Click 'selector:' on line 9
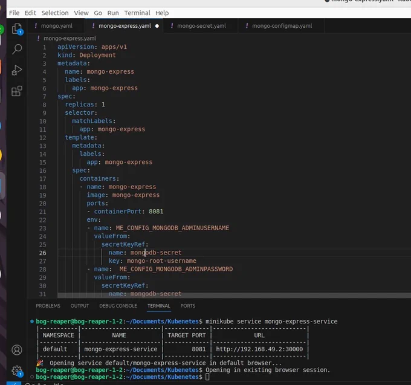This screenshot has width=411, height=385. tap(81, 112)
